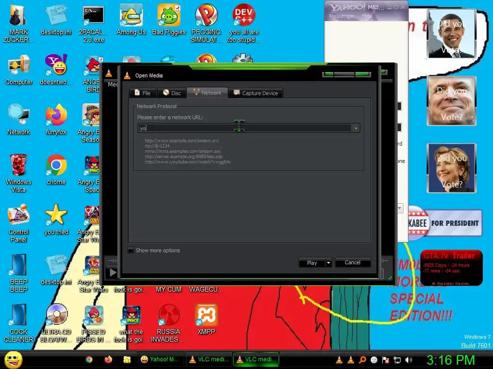493x369 pixels.
Task: Launch the Bad Piggies shortcut
Action: [169, 19]
